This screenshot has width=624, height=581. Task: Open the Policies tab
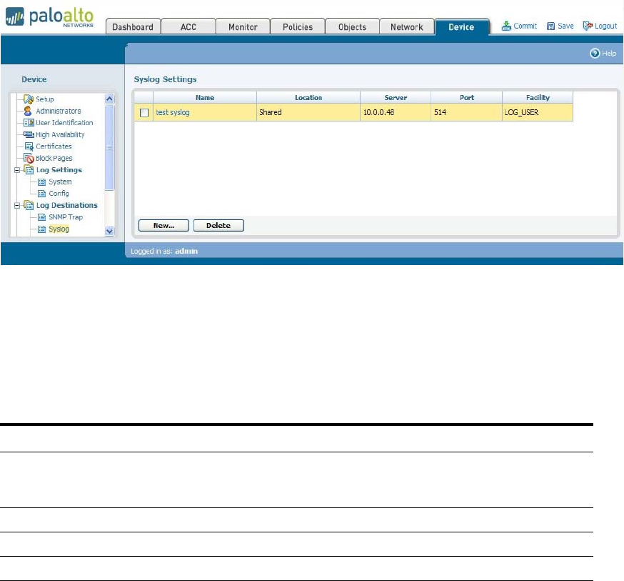point(298,26)
